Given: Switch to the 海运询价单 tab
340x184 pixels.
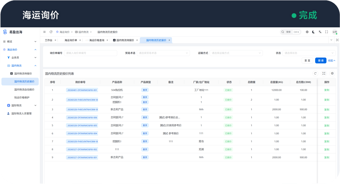Looking at the screenshot, I should click(71, 40).
